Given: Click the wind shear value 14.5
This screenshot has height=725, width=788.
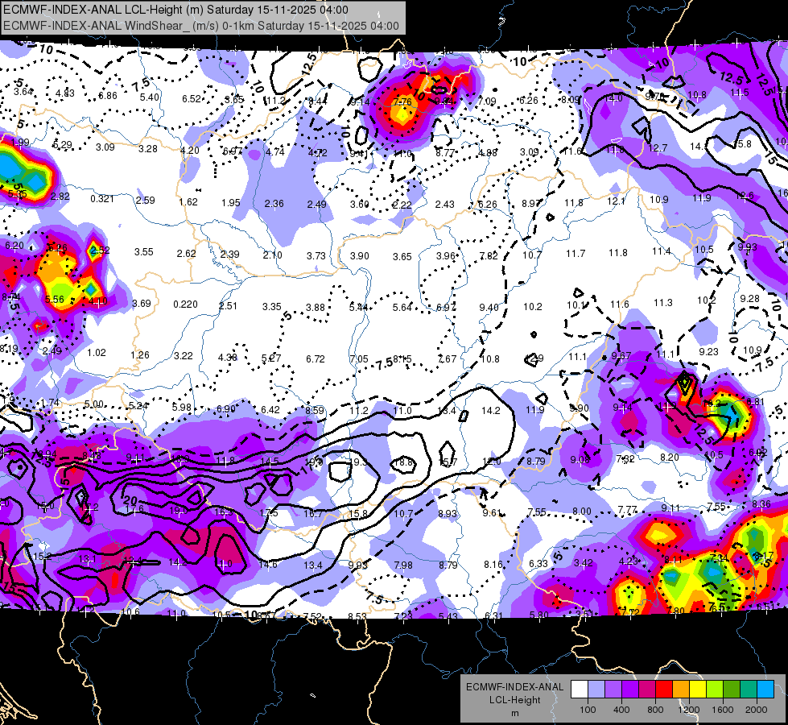Looking at the screenshot, I should click(x=270, y=461).
